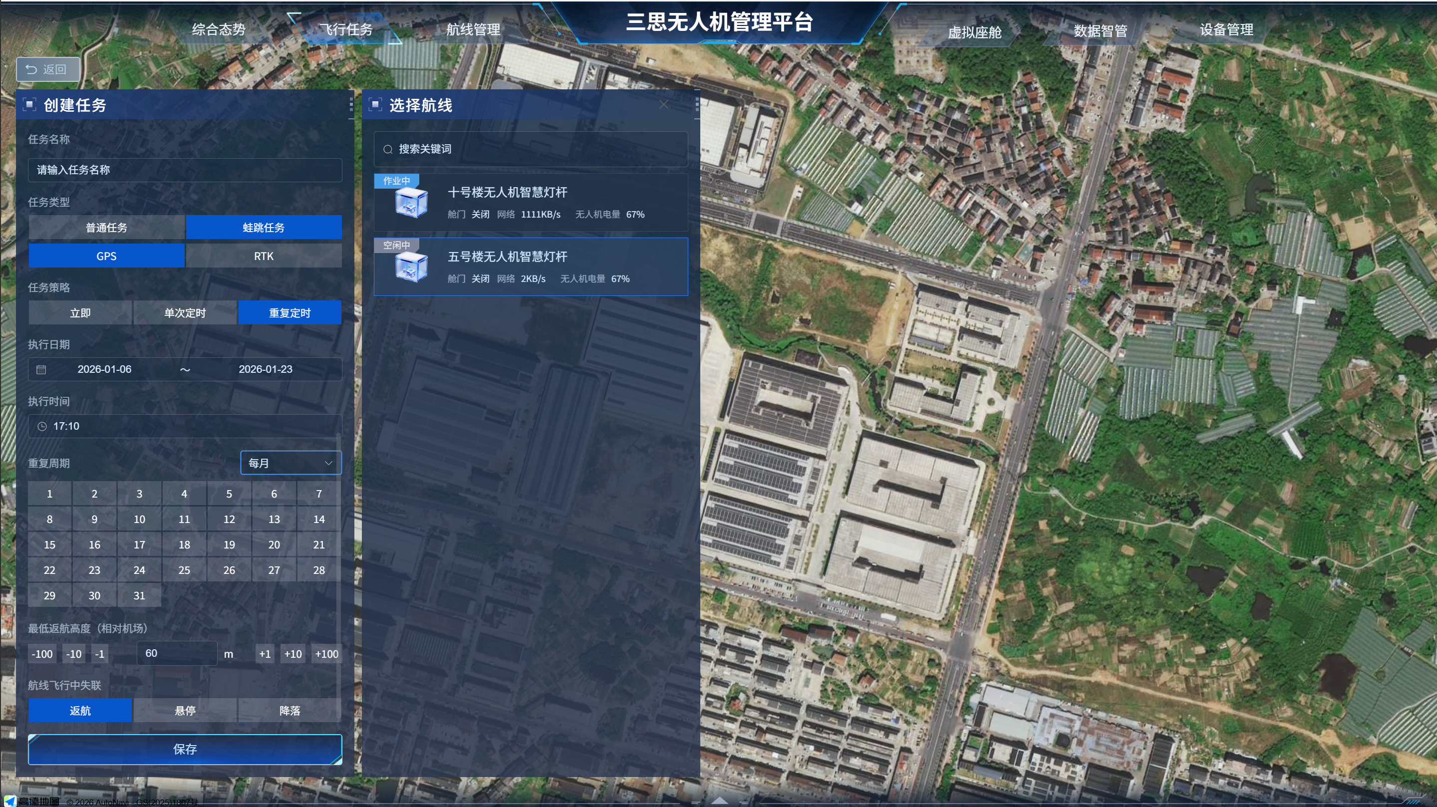Screen dimensions: 1437x807
Task: Click the dock icon of 五号楼无人机智慧灯杆
Action: click(x=411, y=267)
